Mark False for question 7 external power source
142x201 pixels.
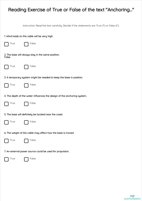tap(26, 159)
